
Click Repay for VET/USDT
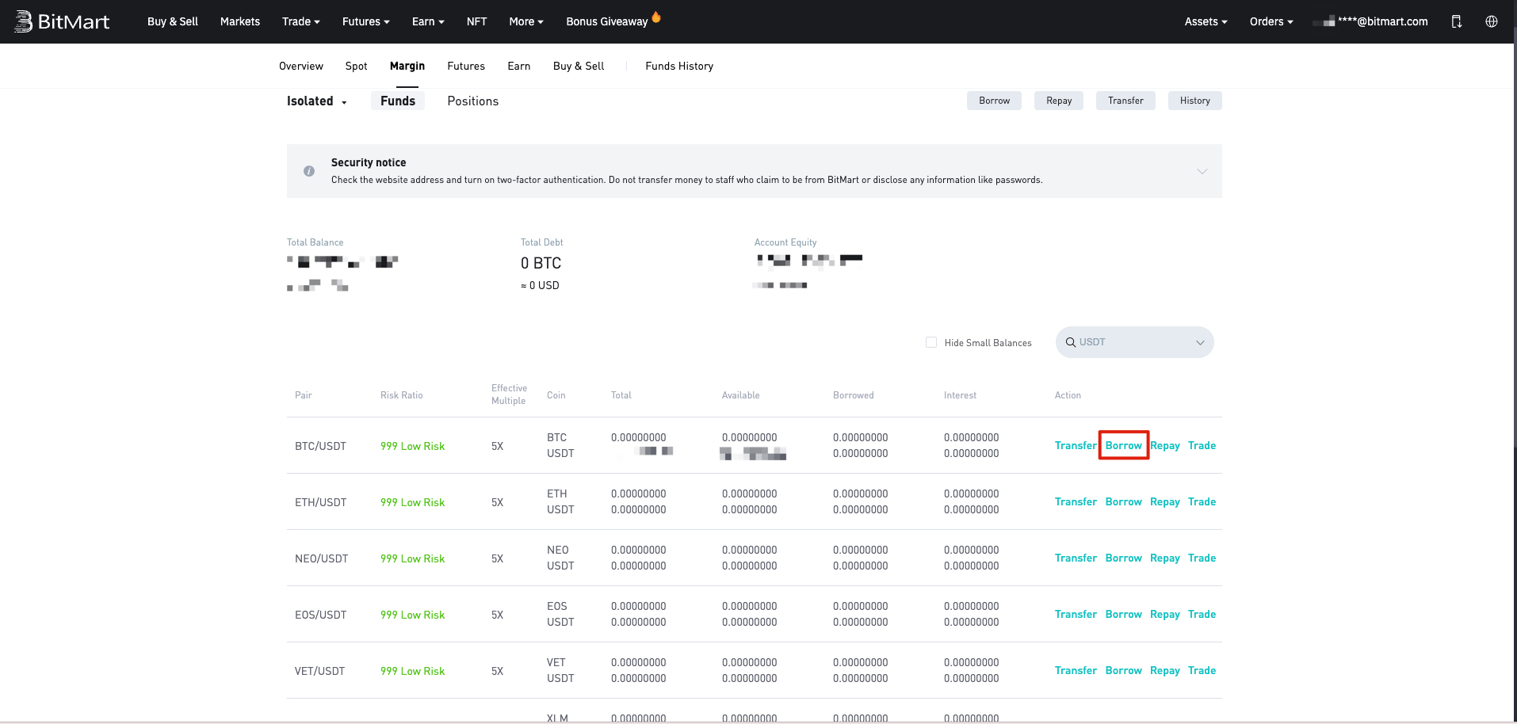pyautogui.click(x=1165, y=670)
